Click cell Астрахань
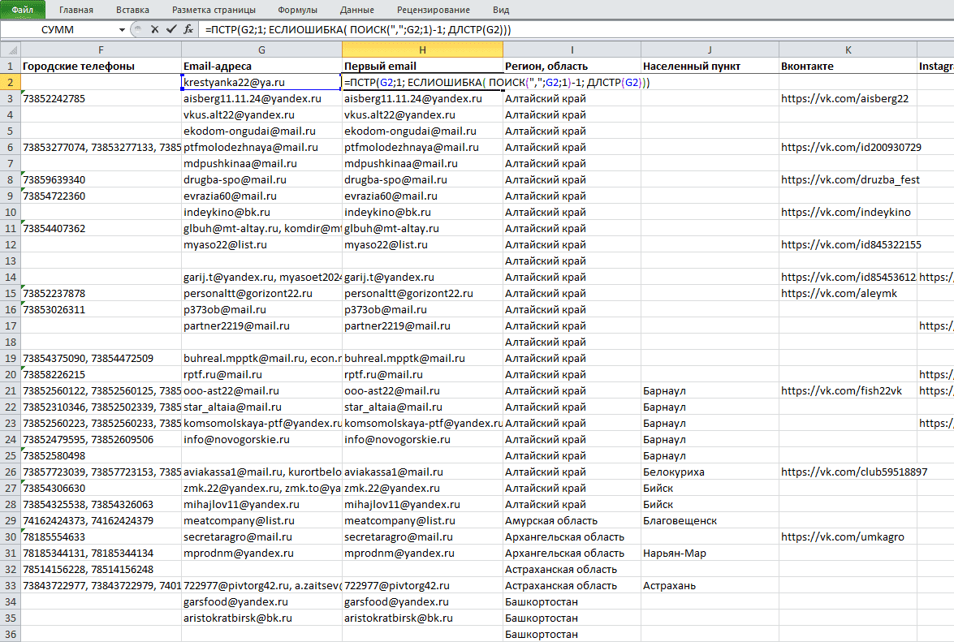 [710, 585]
